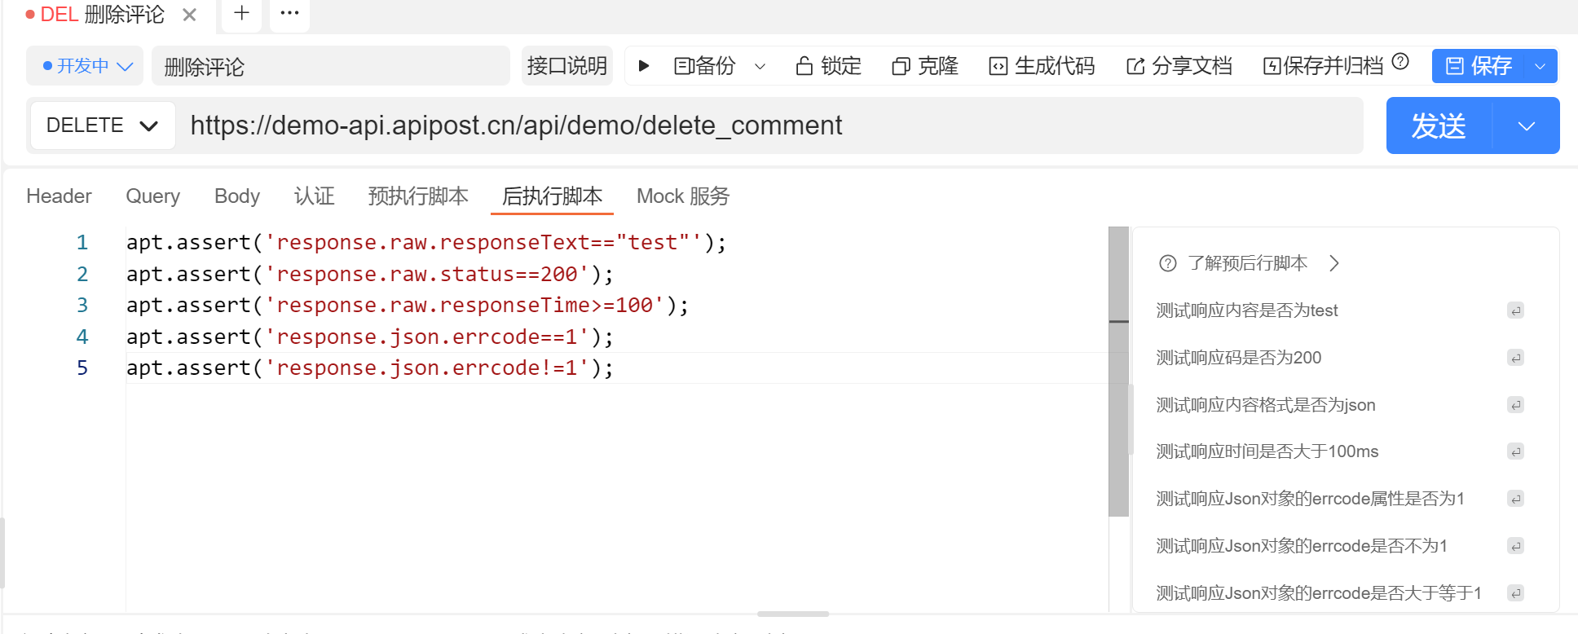This screenshot has height=634, width=1578.
Task: Open the DELETE method dropdown
Action: (x=103, y=125)
